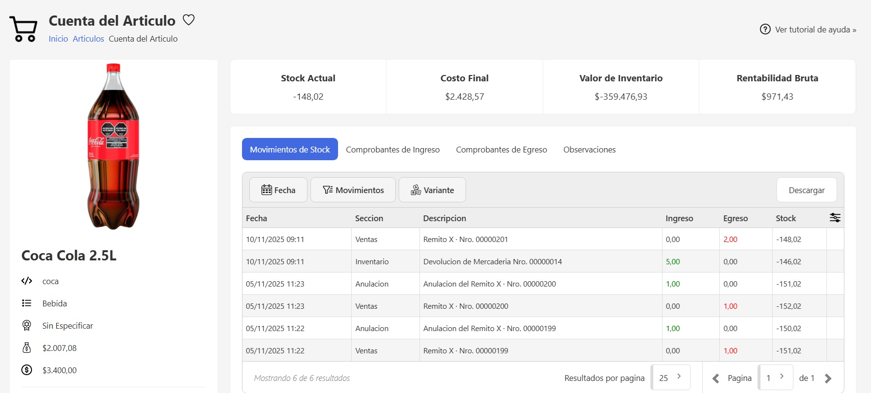Go to previous page arrow

pyautogui.click(x=715, y=379)
